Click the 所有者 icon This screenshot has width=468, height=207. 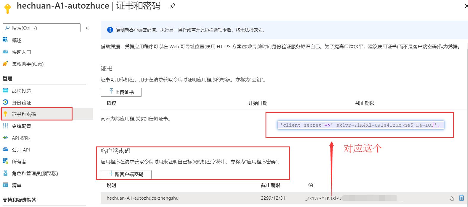tap(5, 161)
